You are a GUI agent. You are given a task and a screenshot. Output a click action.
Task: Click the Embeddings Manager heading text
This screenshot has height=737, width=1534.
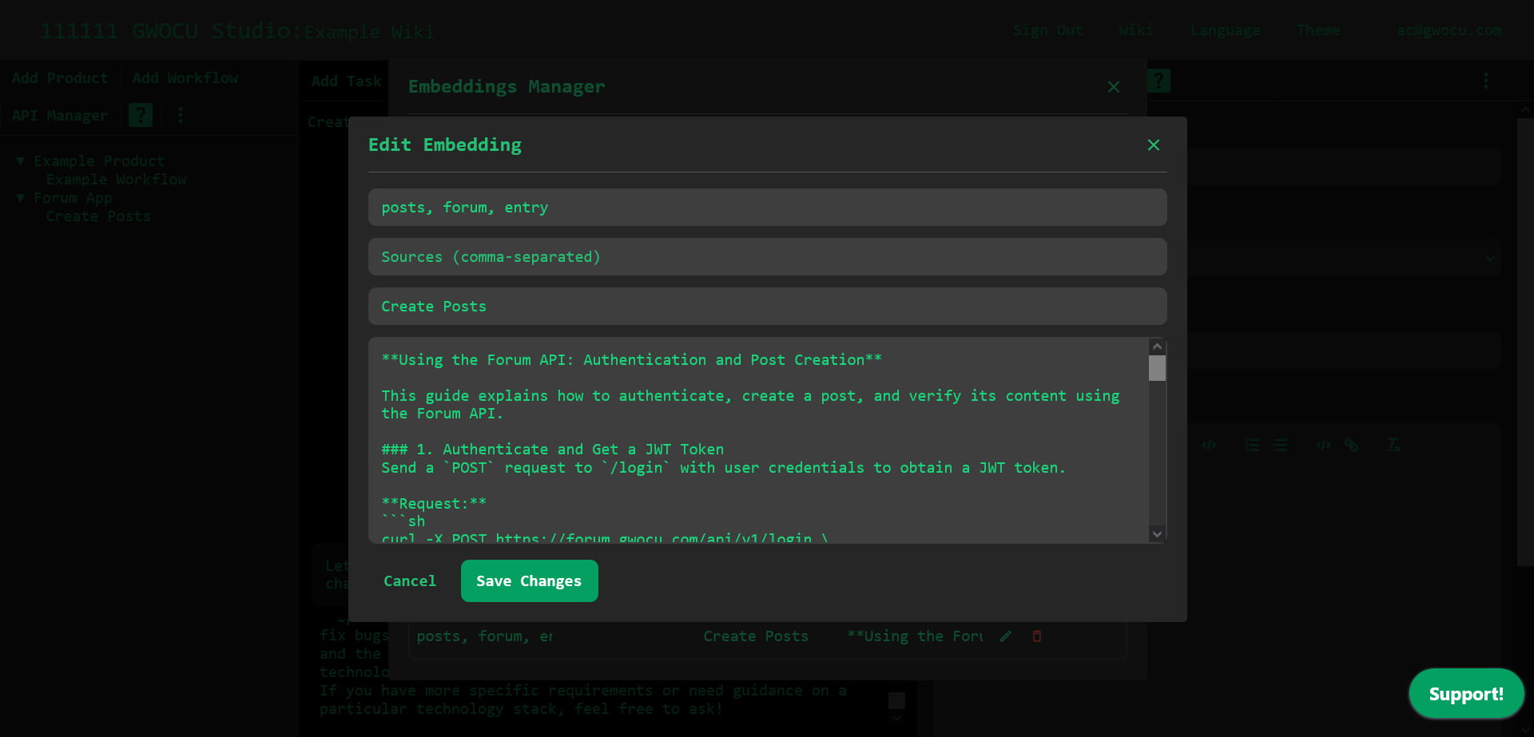point(507,86)
